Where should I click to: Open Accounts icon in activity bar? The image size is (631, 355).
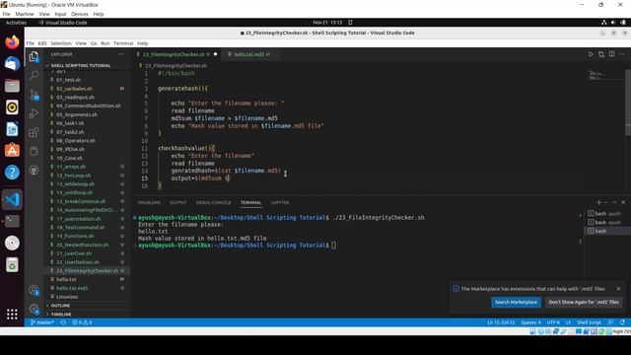point(34,290)
